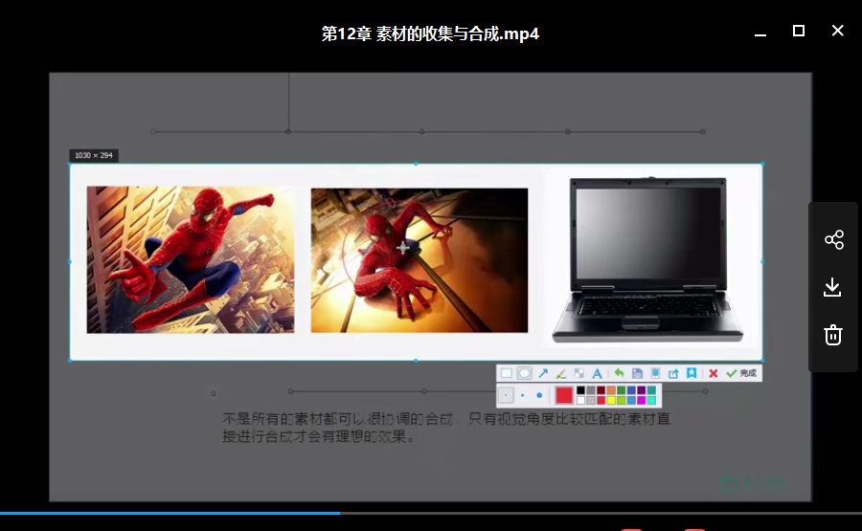Screen dimensions: 862x531
Task: Pick the lime green color swatch
Action: tap(622, 400)
